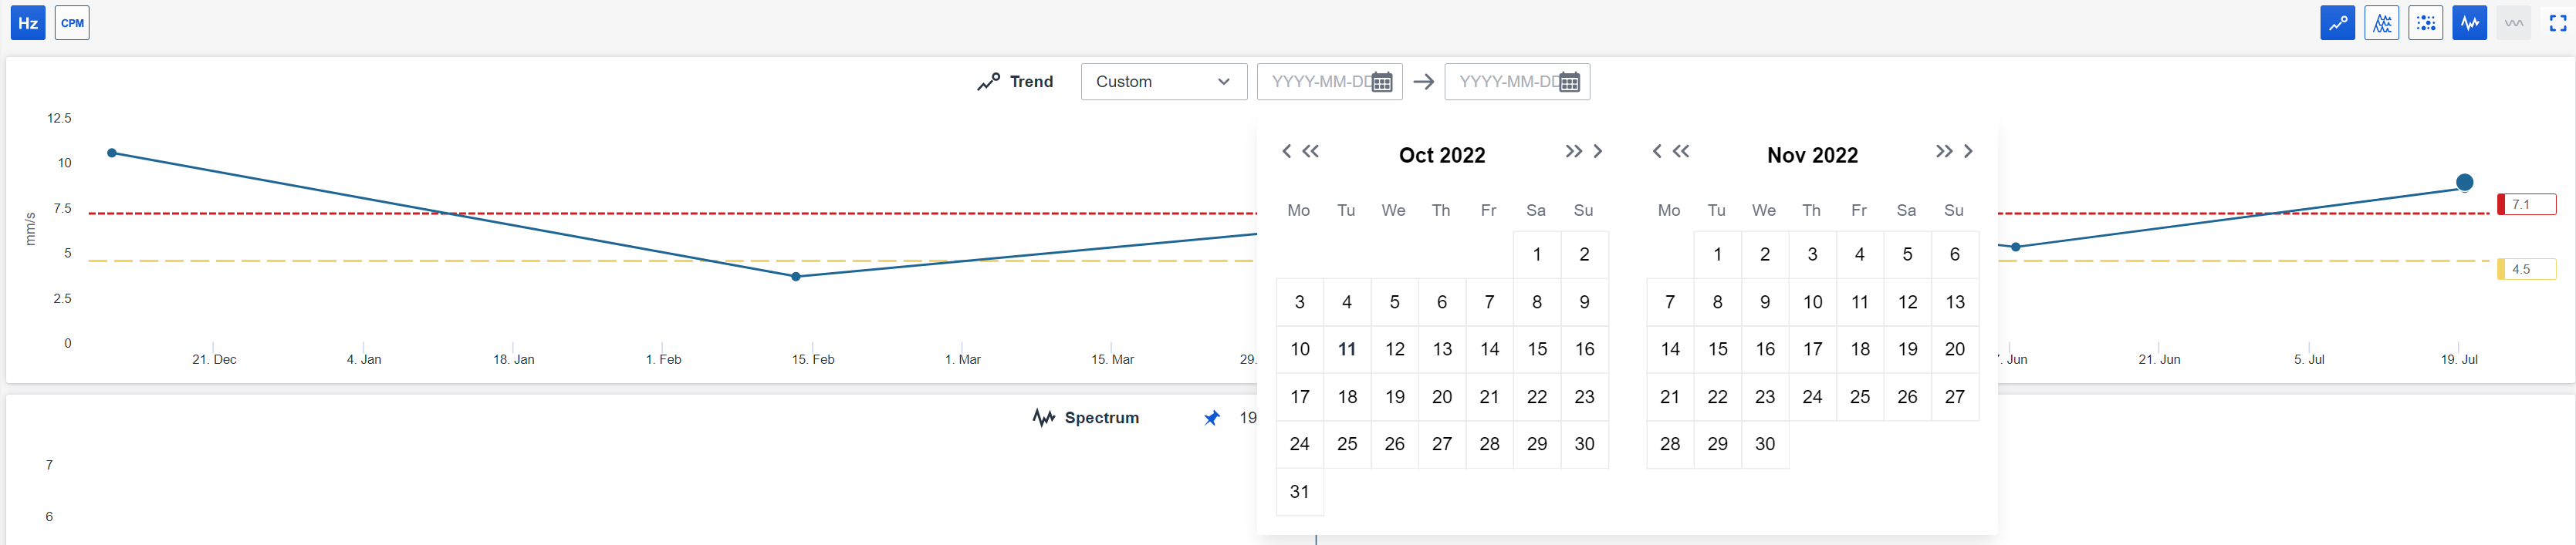2576x545 pixels.
Task: Choose October 16 in the calendar
Action: tap(1585, 349)
